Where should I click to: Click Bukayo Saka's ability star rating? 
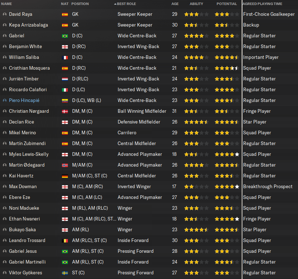(196, 230)
